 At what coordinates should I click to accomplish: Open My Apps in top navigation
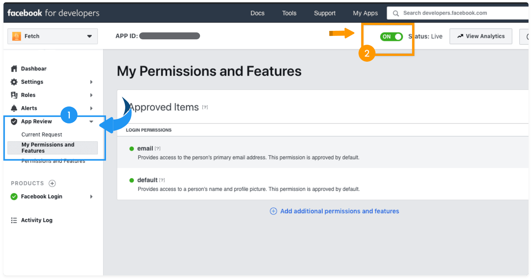tap(365, 13)
